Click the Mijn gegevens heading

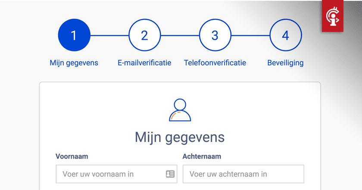[x=180, y=137]
